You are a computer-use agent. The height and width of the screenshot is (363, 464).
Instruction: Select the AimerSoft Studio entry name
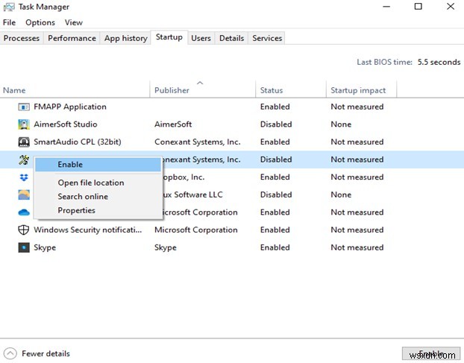coord(66,124)
